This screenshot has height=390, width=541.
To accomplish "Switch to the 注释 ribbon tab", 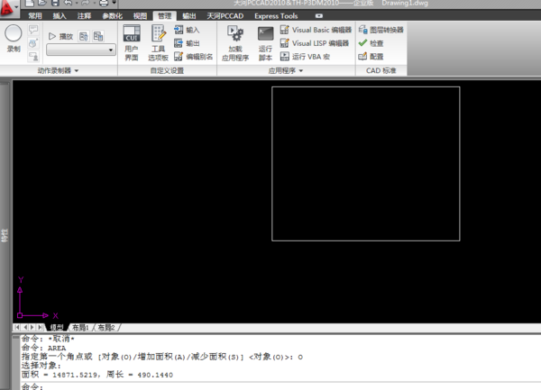I will pyautogui.click(x=84, y=16).
